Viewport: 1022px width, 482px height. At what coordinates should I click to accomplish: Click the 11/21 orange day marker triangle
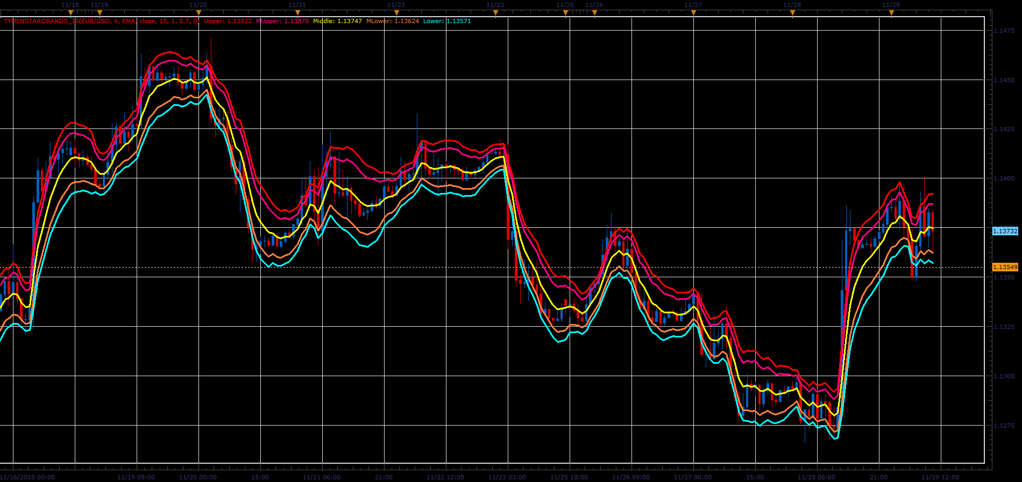point(297,13)
